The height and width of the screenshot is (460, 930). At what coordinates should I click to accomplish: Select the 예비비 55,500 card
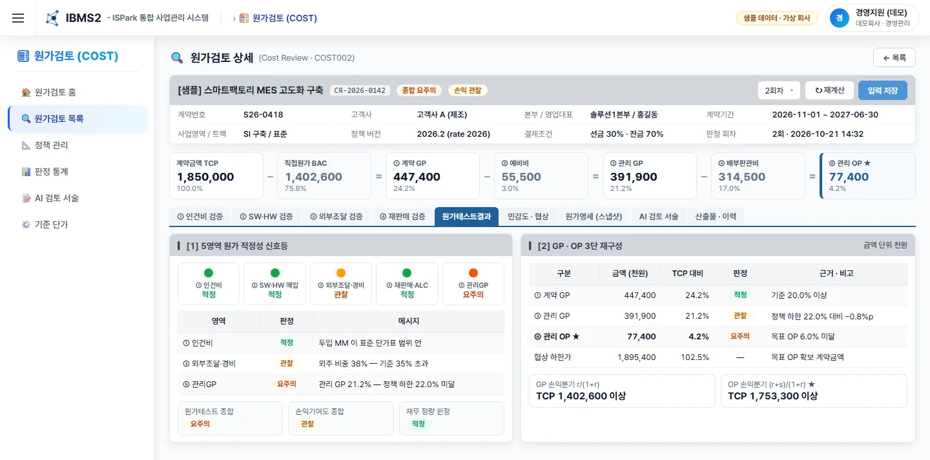pyautogui.click(x=541, y=175)
